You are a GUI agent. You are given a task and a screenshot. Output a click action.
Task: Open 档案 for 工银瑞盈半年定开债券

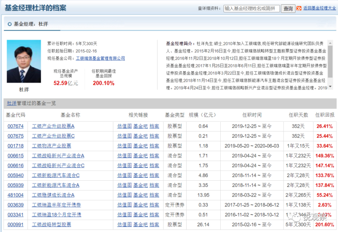(x=154, y=205)
